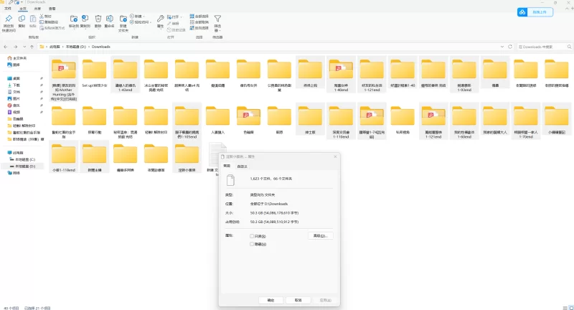The image size is (574, 310).
Task: Switch to large icons view in status bar
Action: click(570, 308)
